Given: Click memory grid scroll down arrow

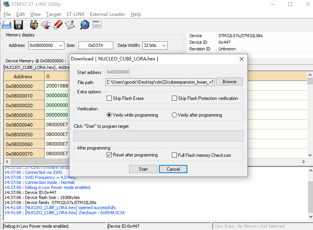Looking at the screenshot, I should [x=310, y=155].
